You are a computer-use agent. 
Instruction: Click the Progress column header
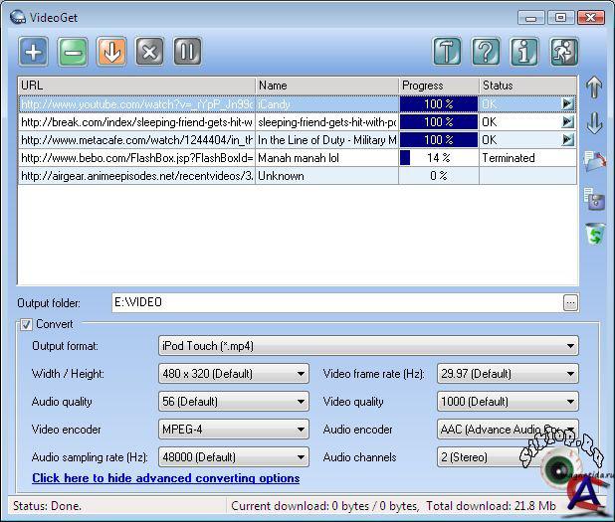(x=438, y=86)
